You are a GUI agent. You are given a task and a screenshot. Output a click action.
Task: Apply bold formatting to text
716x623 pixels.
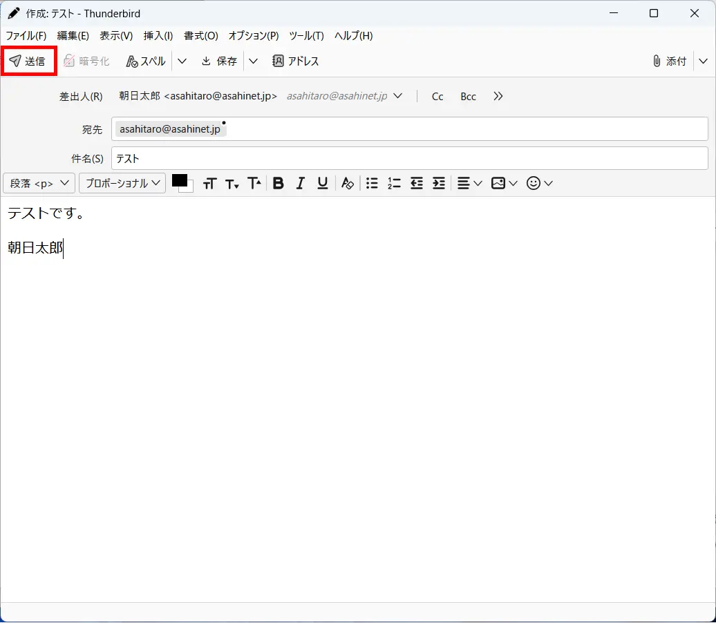point(278,183)
